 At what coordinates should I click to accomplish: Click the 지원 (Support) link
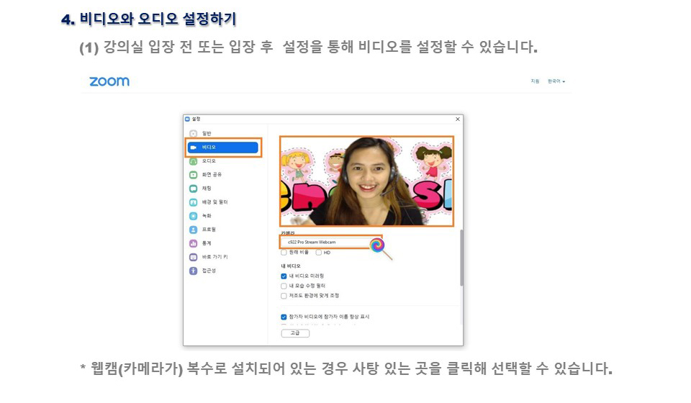[x=535, y=81]
